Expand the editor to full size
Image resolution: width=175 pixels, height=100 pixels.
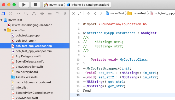pyautogui.click(x=79, y=14)
